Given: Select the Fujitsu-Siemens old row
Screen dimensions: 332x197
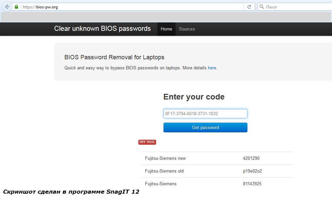Looking at the screenshot, I should [x=217, y=171].
